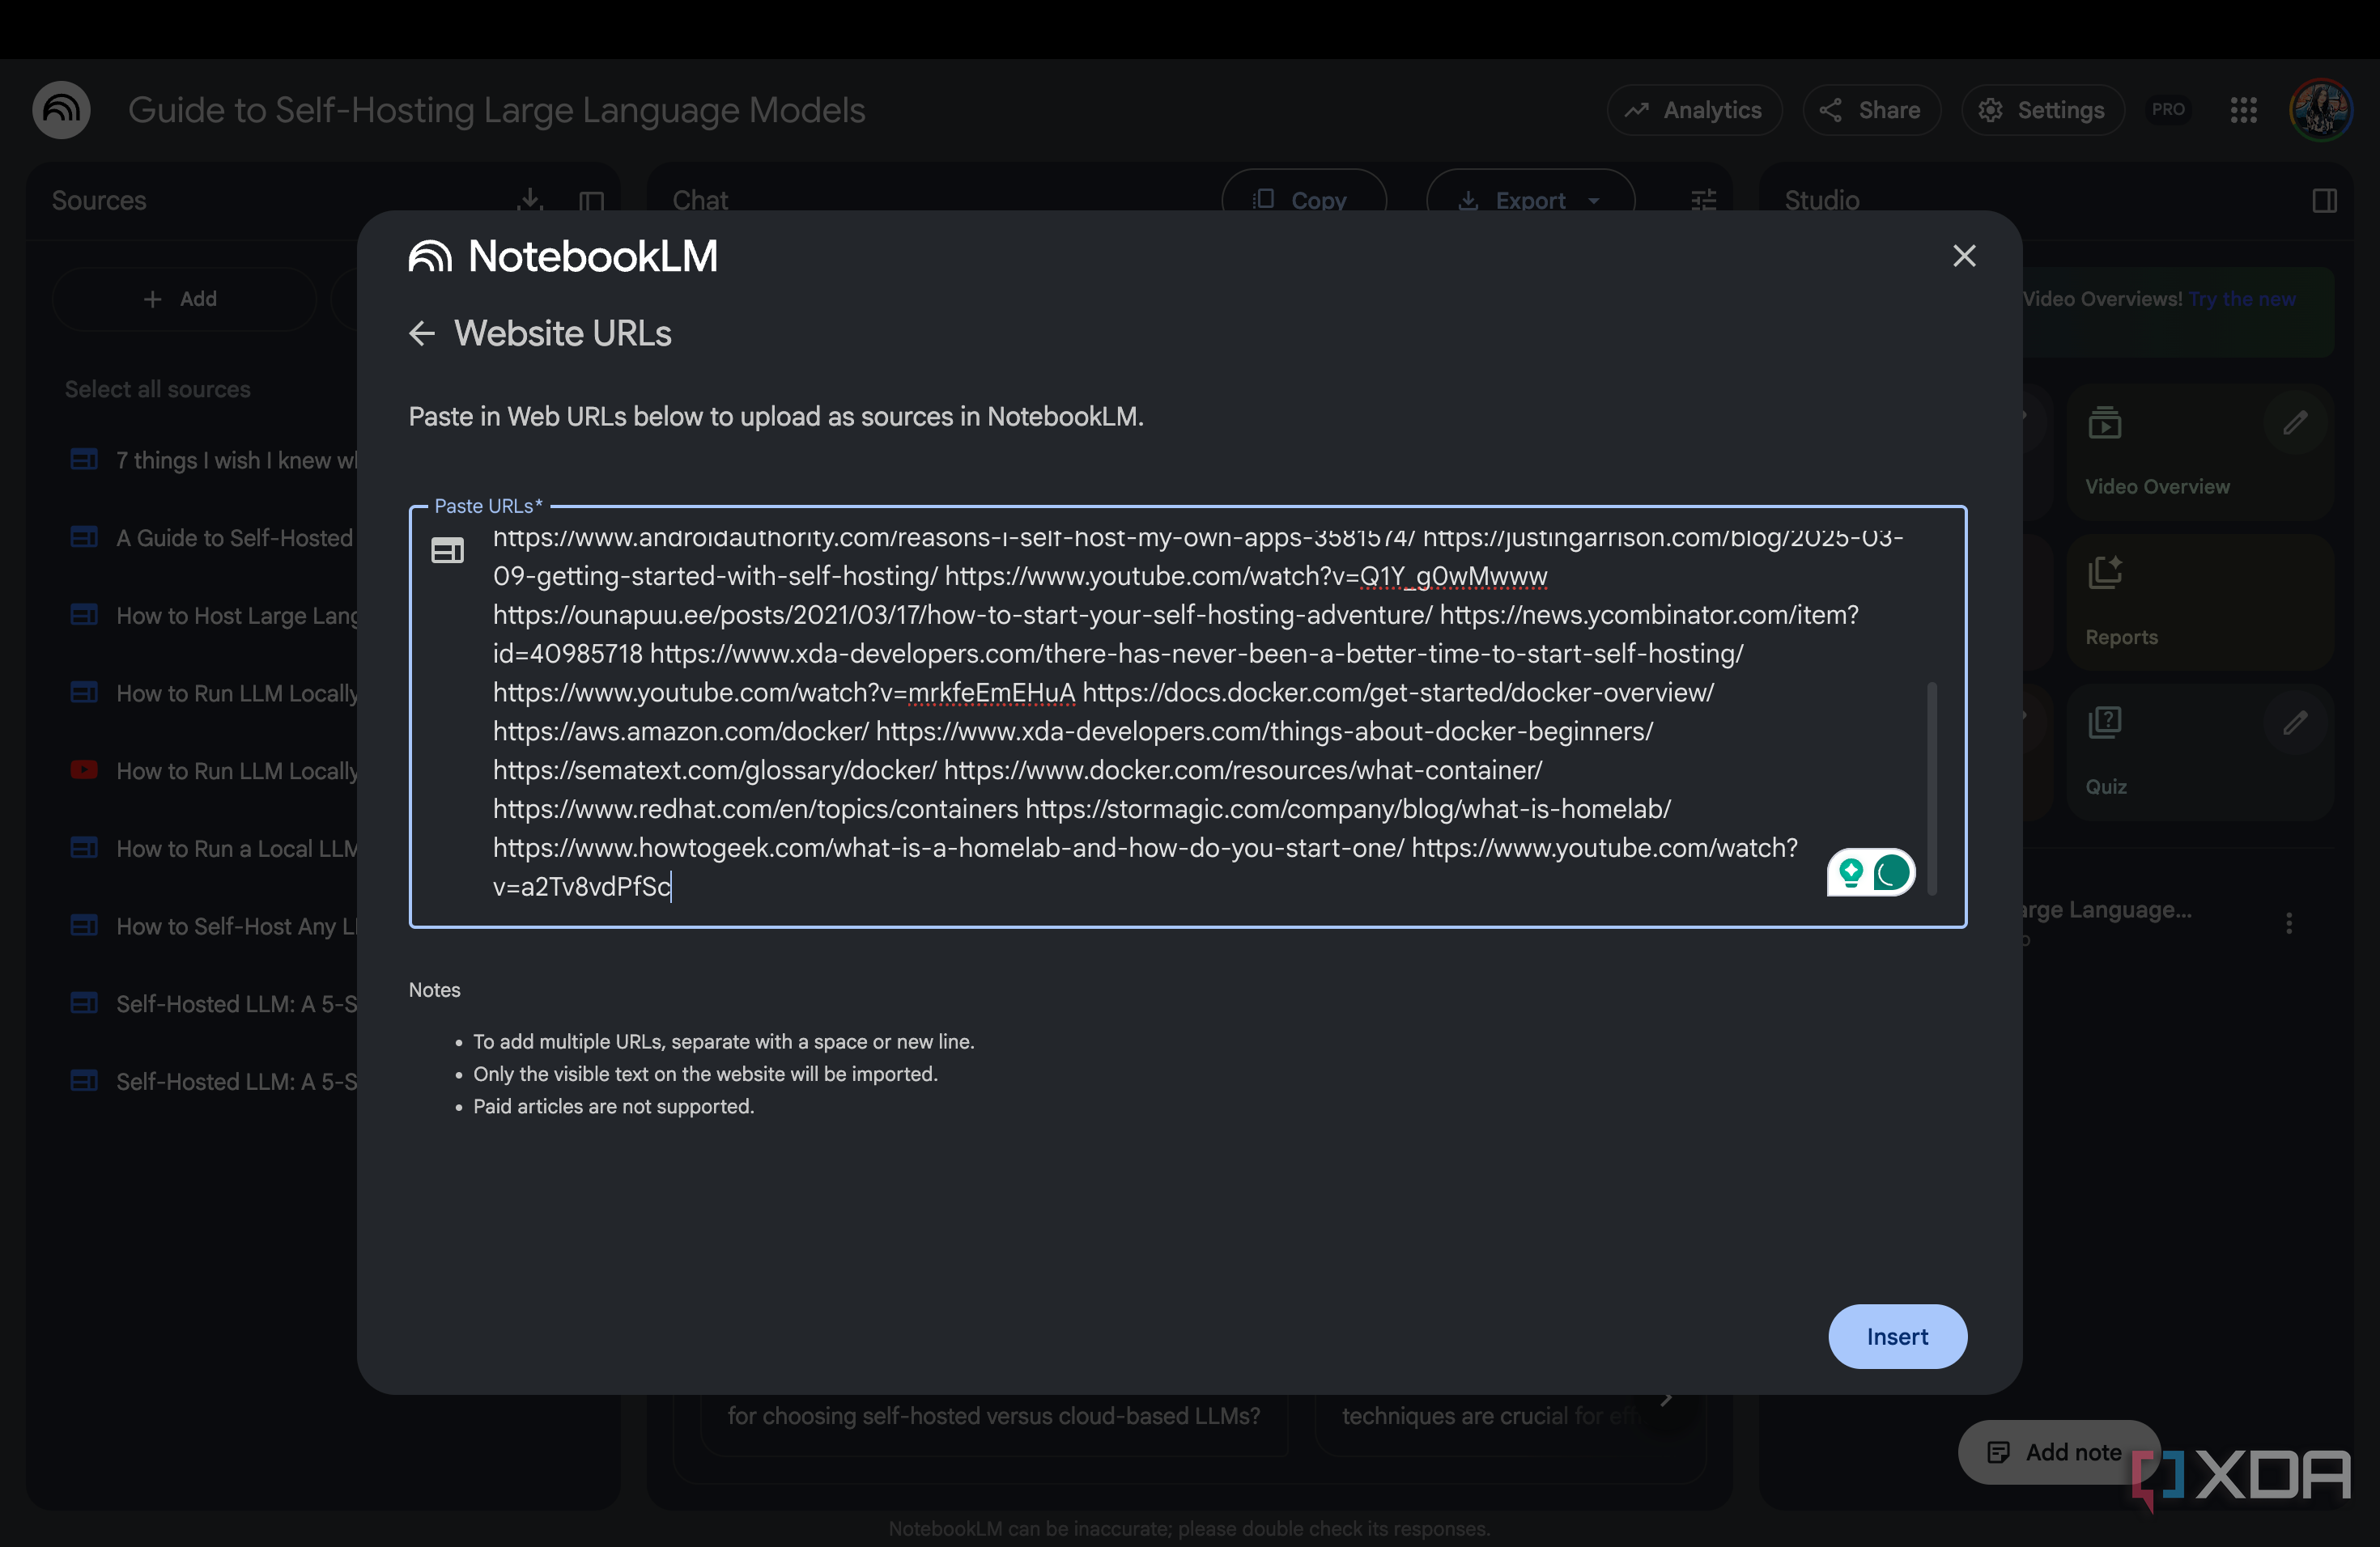Image resolution: width=2380 pixels, height=1547 pixels.
Task: Click Add note button
Action: [2058, 1451]
